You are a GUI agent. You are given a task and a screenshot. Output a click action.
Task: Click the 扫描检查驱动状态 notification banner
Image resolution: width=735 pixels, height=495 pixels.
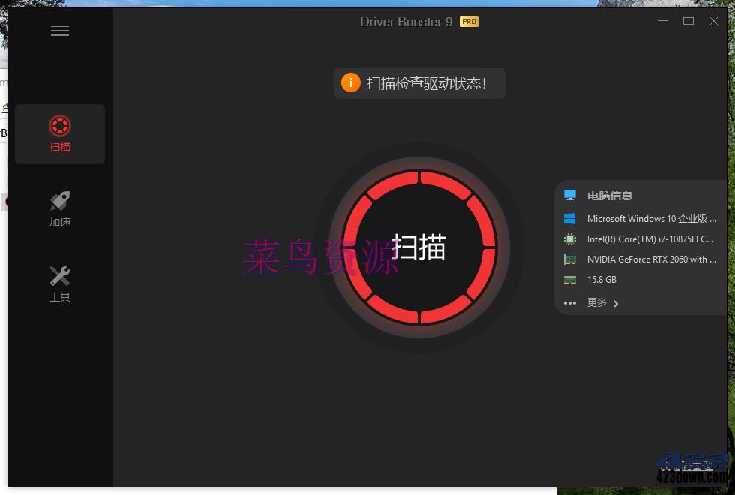[x=419, y=82]
